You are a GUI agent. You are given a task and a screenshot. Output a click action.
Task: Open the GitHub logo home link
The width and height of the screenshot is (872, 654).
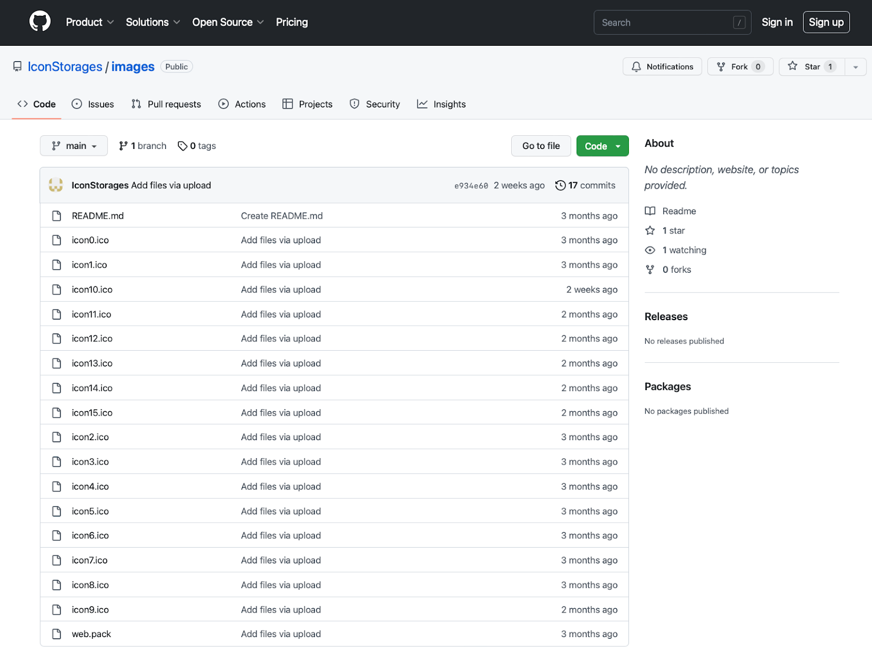tap(40, 22)
